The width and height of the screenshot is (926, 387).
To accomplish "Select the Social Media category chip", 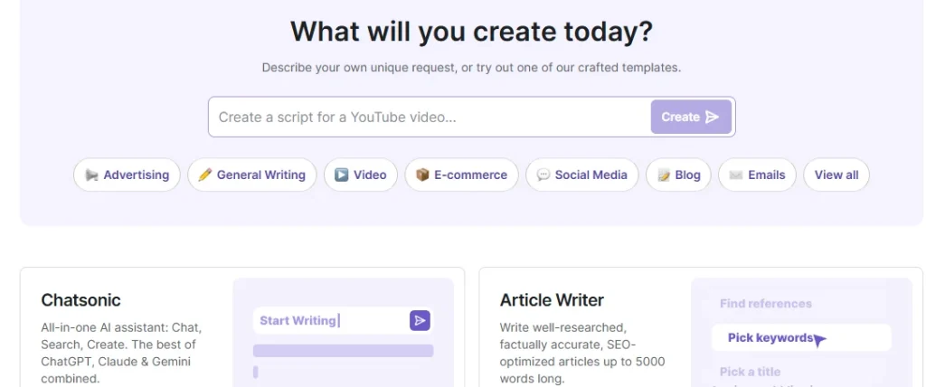I will (582, 175).
